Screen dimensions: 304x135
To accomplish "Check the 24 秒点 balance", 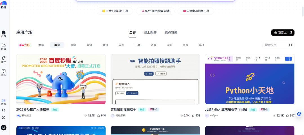I will coord(3,102).
